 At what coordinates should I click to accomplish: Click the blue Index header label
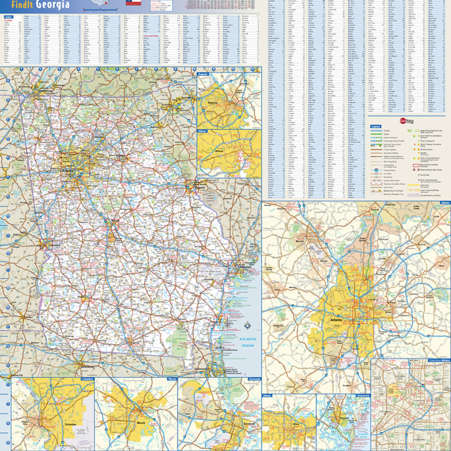click(8, 17)
